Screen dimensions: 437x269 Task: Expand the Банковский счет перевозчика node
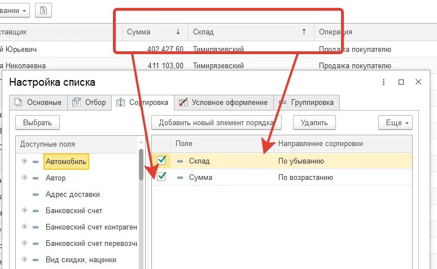click(x=24, y=243)
